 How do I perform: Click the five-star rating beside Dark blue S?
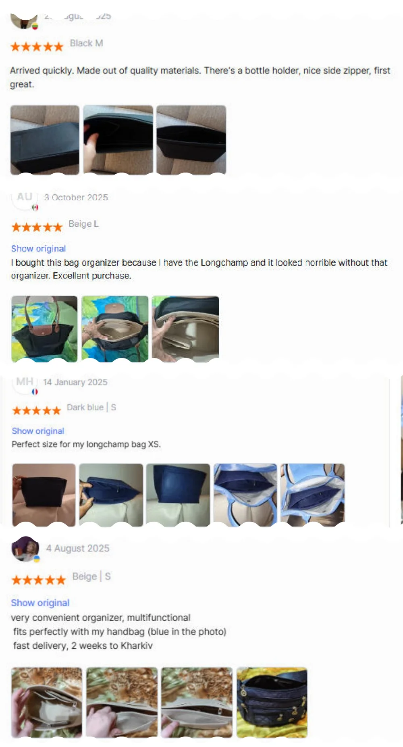tap(36, 411)
